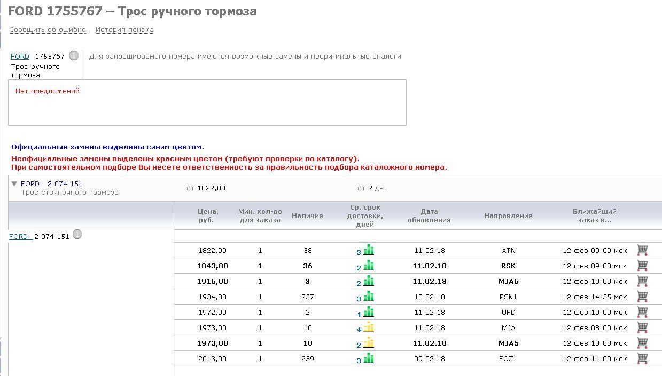This screenshot has height=376, width=662.
Task: Click page title 'FORD 1755767 – Трос ручного тормоза'
Action: pos(133,11)
